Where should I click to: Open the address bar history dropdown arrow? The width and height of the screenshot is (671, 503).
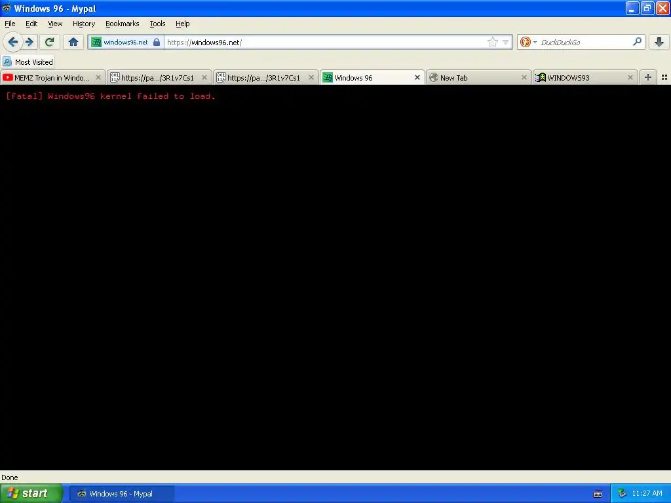[x=505, y=43]
